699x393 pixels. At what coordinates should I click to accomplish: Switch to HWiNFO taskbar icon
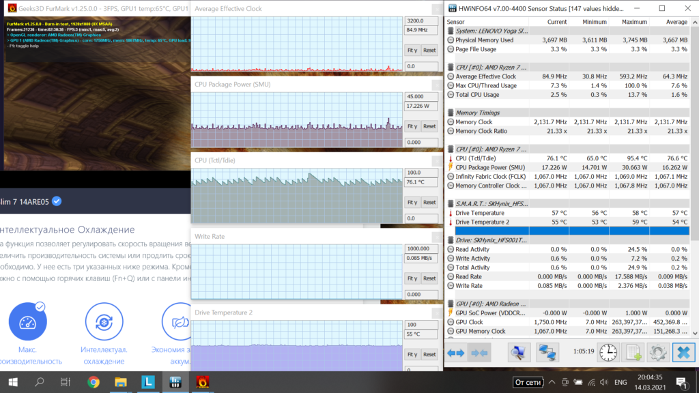point(175,382)
